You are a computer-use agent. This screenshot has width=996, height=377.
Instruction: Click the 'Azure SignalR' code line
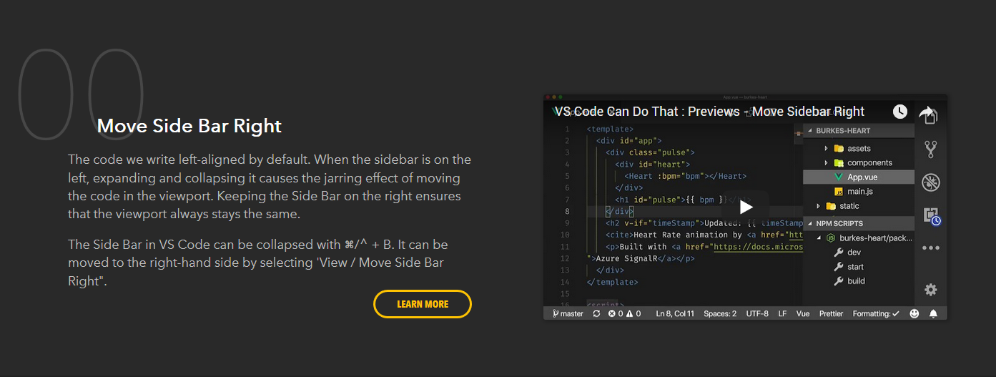coord(640,258)
